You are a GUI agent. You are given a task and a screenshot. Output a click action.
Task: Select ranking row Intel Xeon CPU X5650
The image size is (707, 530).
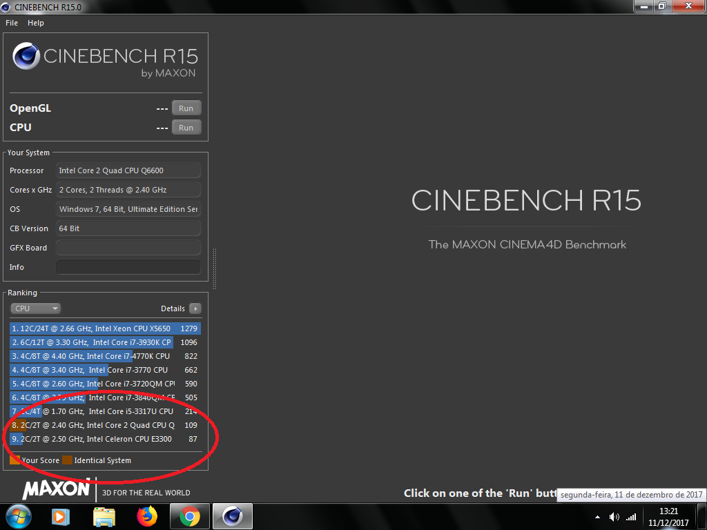(x=105, y=328)
